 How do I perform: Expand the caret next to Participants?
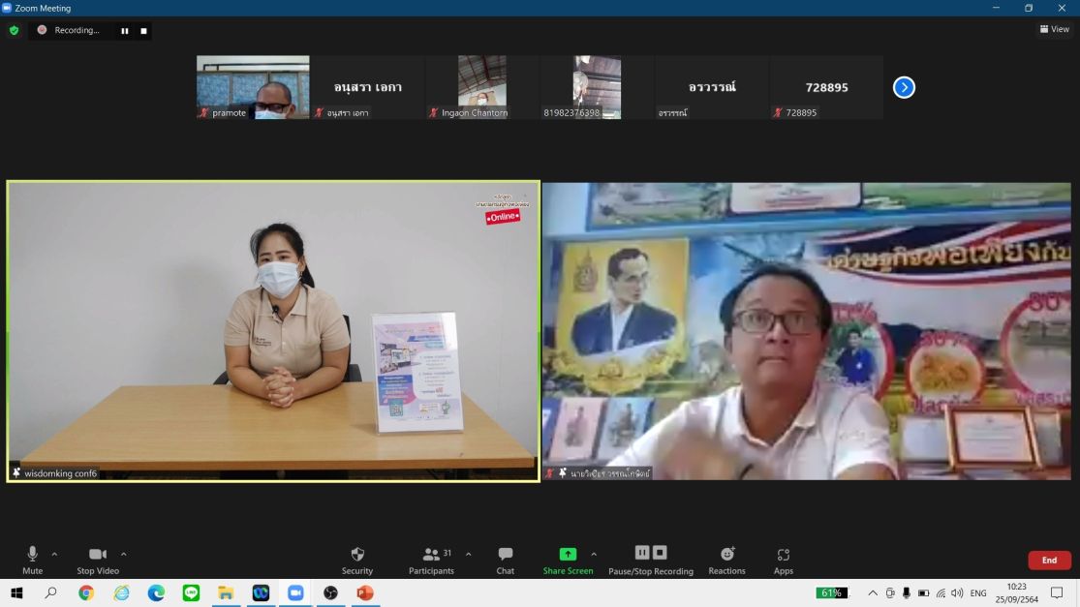[x=469, y=554]
